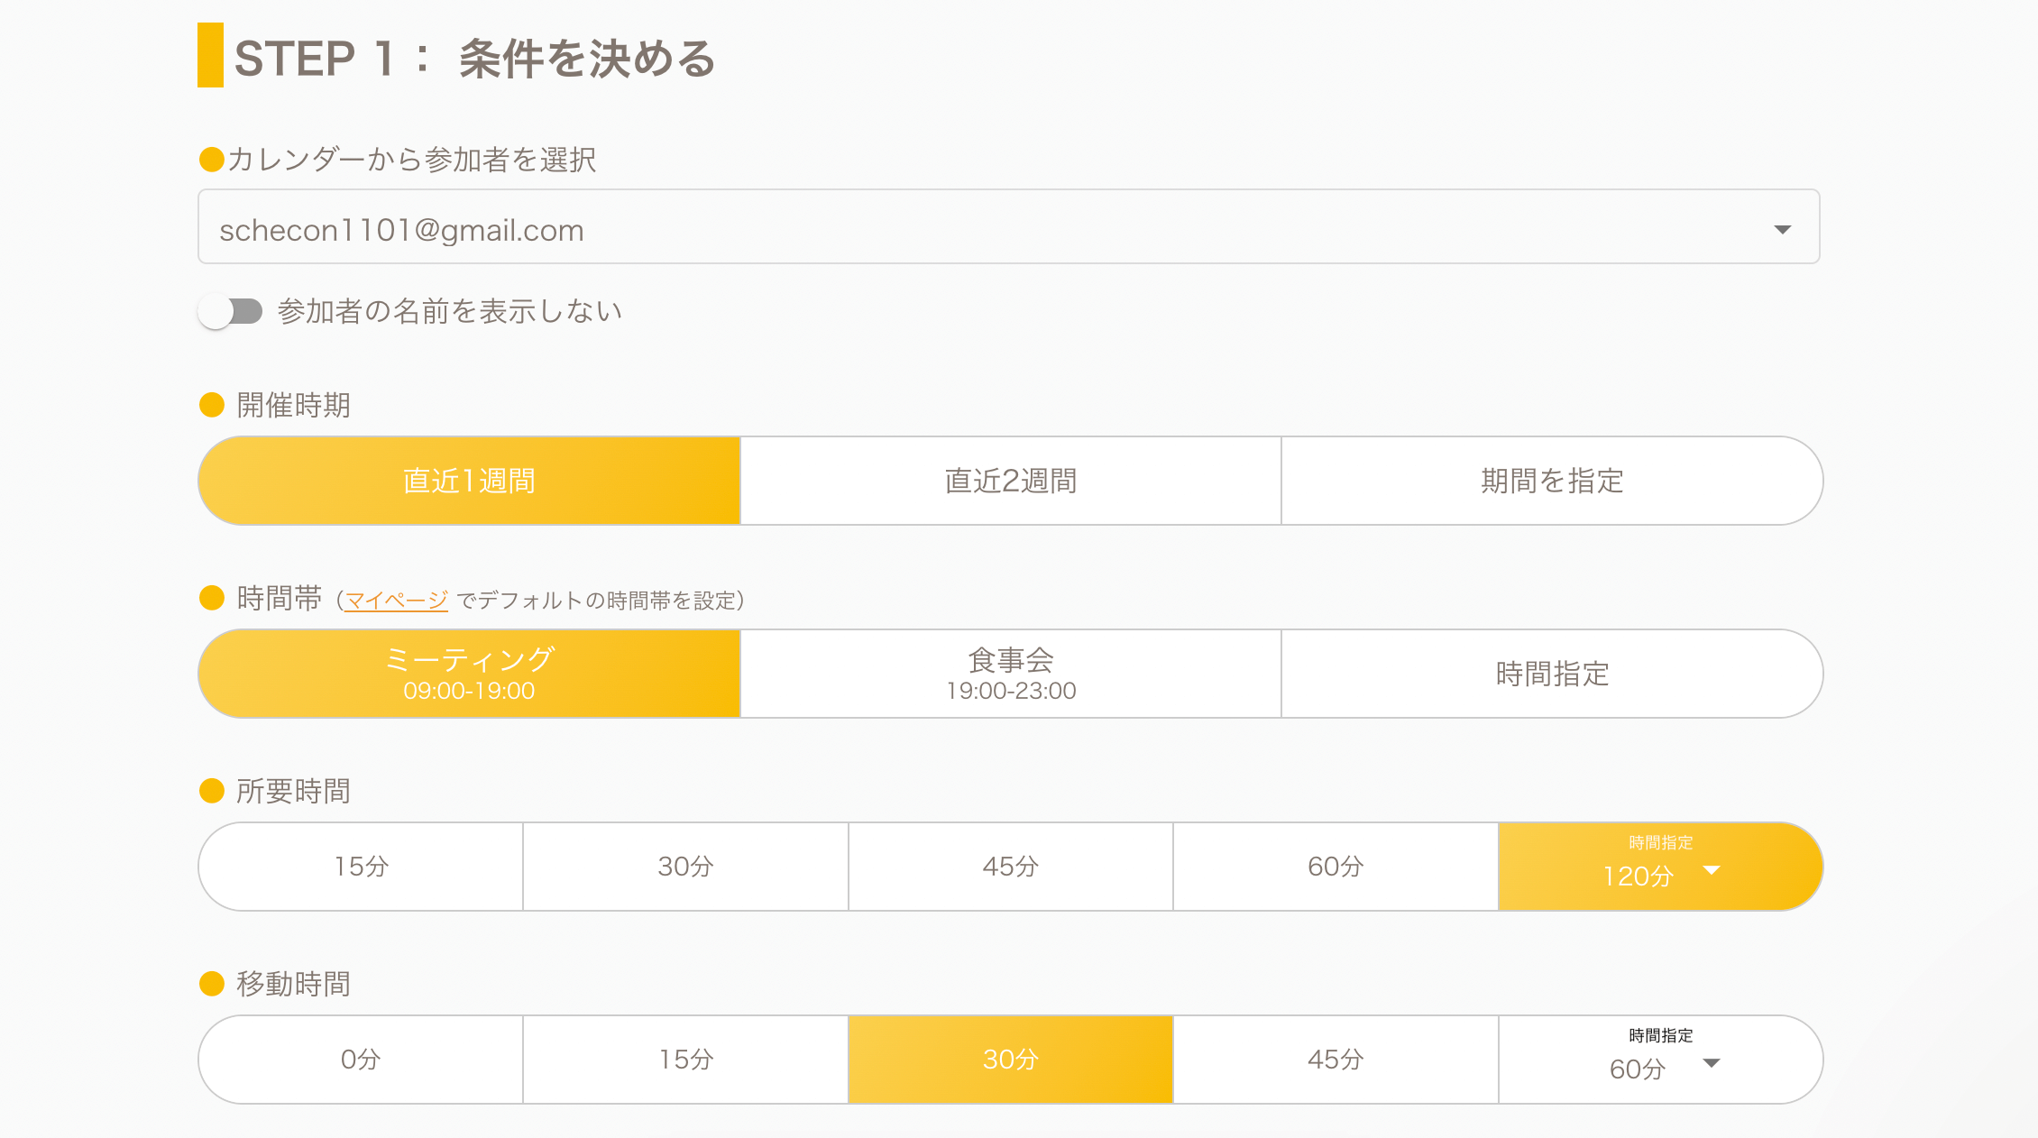Select 直近1週間 period option

click(469, 481)
